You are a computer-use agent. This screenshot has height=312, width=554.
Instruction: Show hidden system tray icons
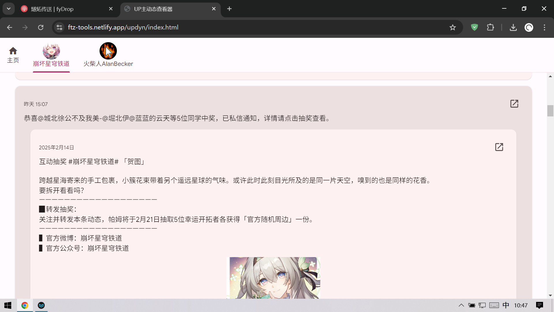(461, 305)
